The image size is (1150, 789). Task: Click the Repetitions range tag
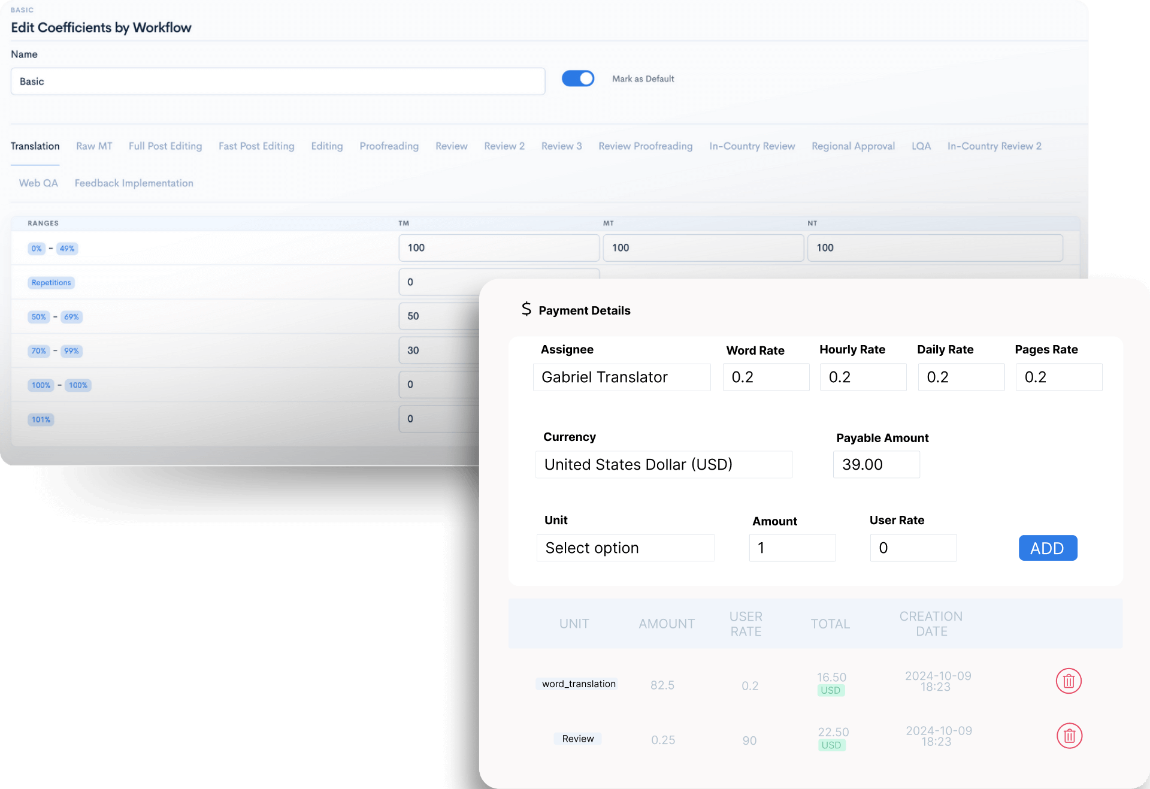coord(51,283)
